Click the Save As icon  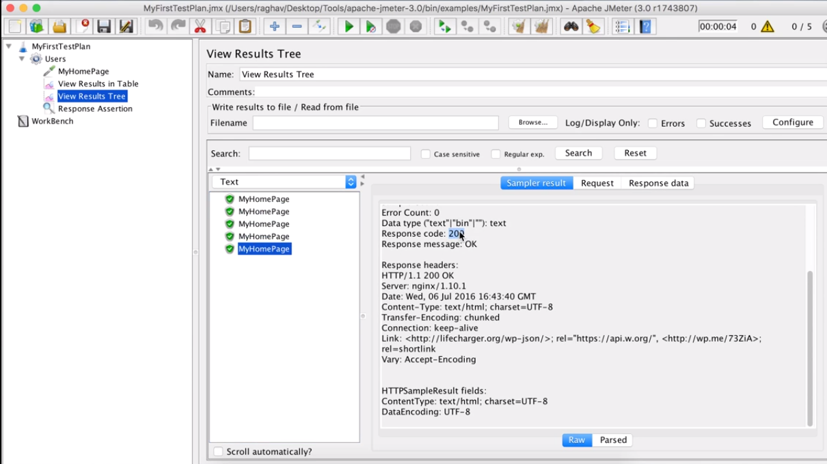click(x=126, y=27)
